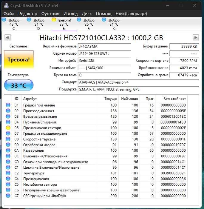This screenshot has width=204, height=209.
Task: Click the status orb for attribute 0A
Action: pyautogui.click(x=8, y=150)
